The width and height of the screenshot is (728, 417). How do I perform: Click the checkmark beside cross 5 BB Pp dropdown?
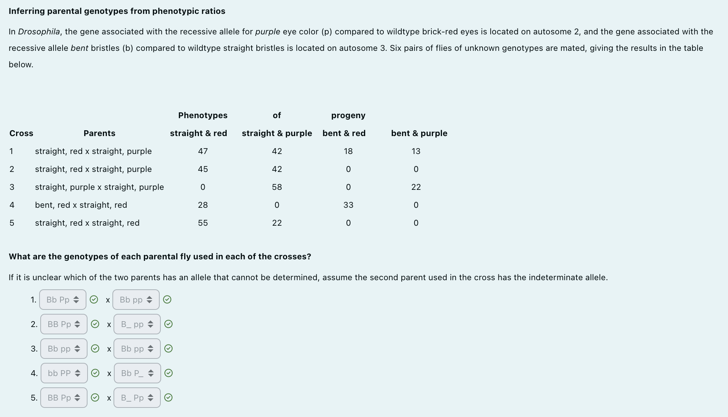point(95,398)
